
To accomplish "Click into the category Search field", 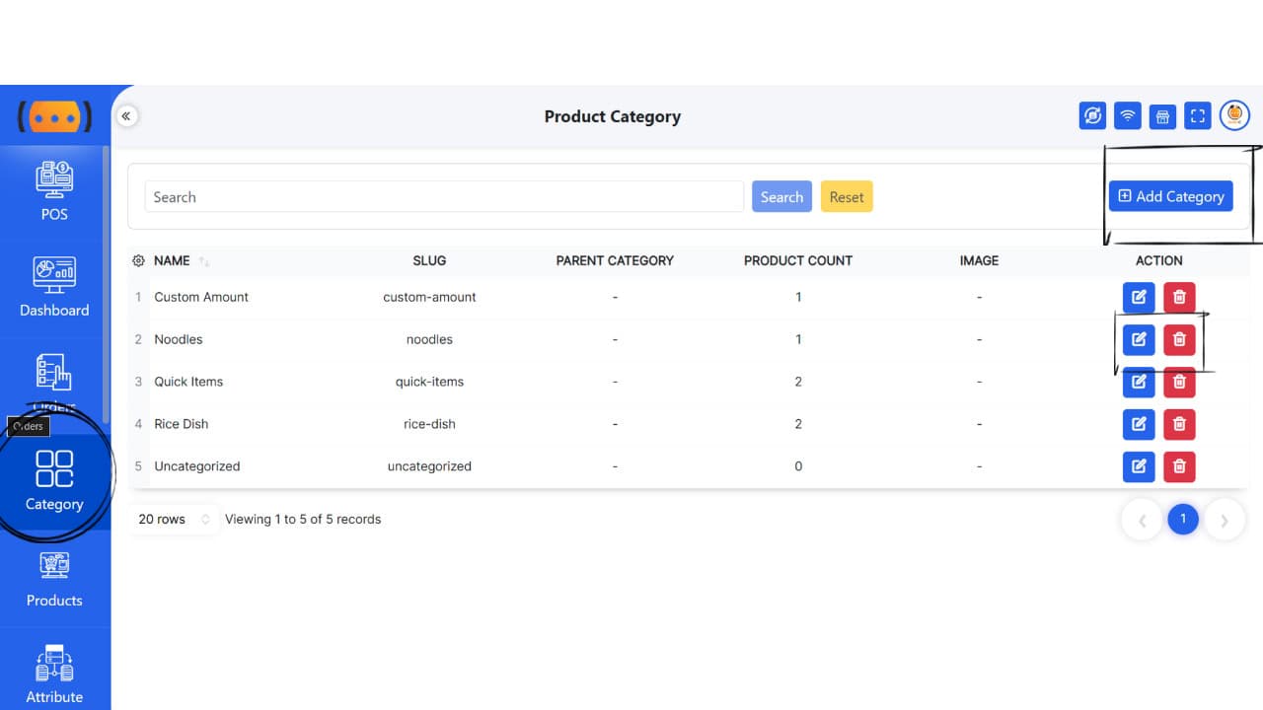I will 444,197.
